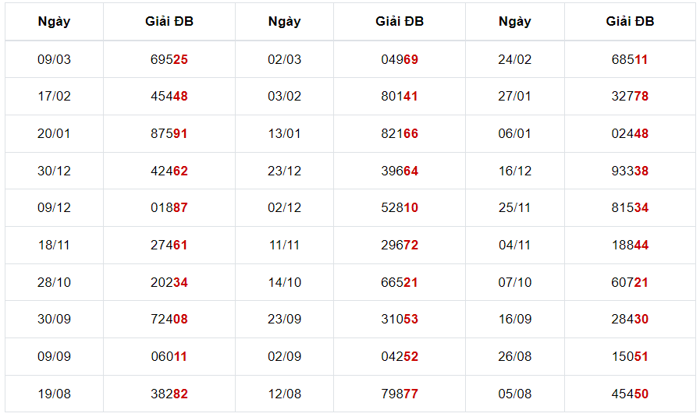Click the date cell 26/08
Image resolution: width=700 pixels, height=417 pixels.
(514, 357)
